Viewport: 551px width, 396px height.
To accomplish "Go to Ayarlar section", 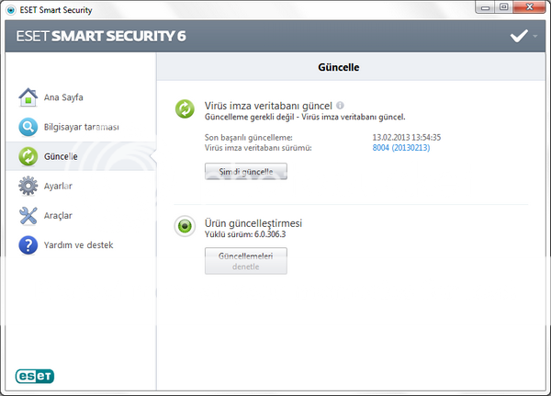I will tap(59, 186).
